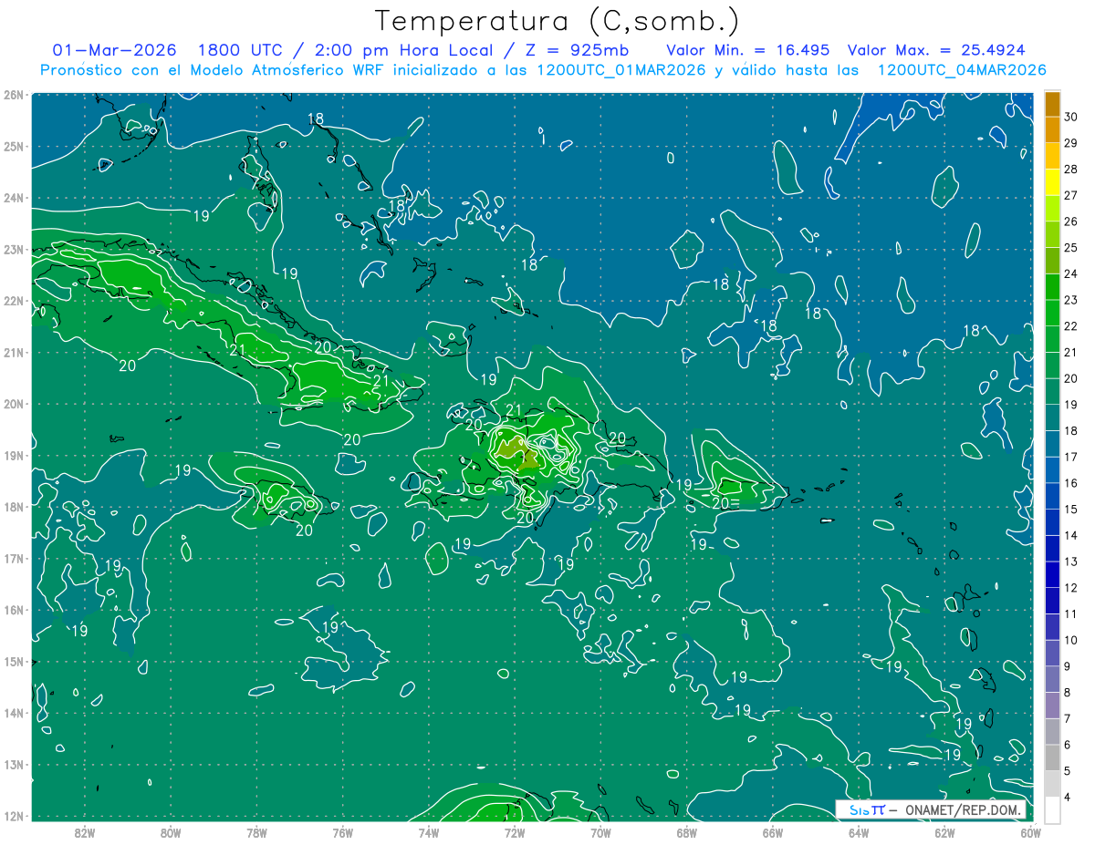Click the '60W' longitude axis label
The height and width of the screenshot is (845, 1095).
pyautogui.click(x=1030, y=831)
